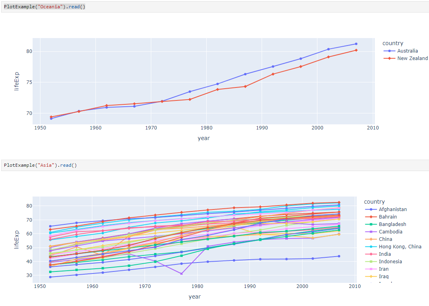Screen dimensions: 429x306
Task: Toggle India legend entry
Action: 378,254
